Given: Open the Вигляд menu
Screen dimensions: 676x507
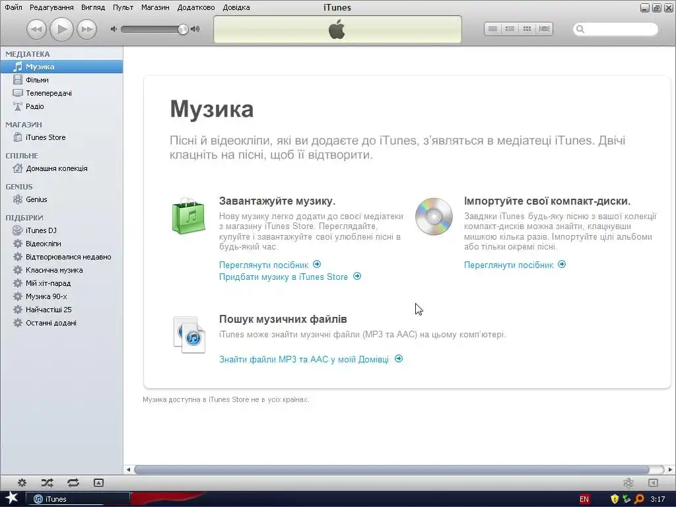Looking at the screenshot, I should [x=93, y=7].
